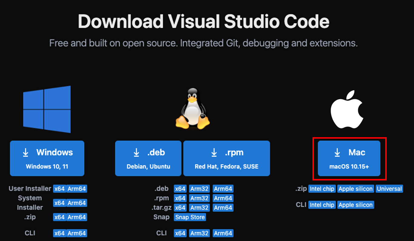The image size is (414, 241).
Task: Get Windows CLI Arm64 build
Action: coord(77,233)
